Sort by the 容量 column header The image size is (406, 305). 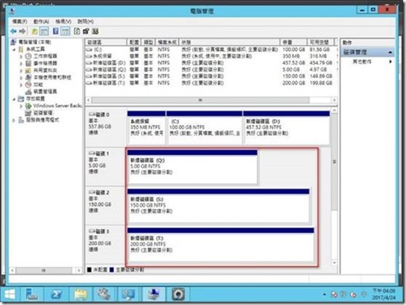click(294, 42)
